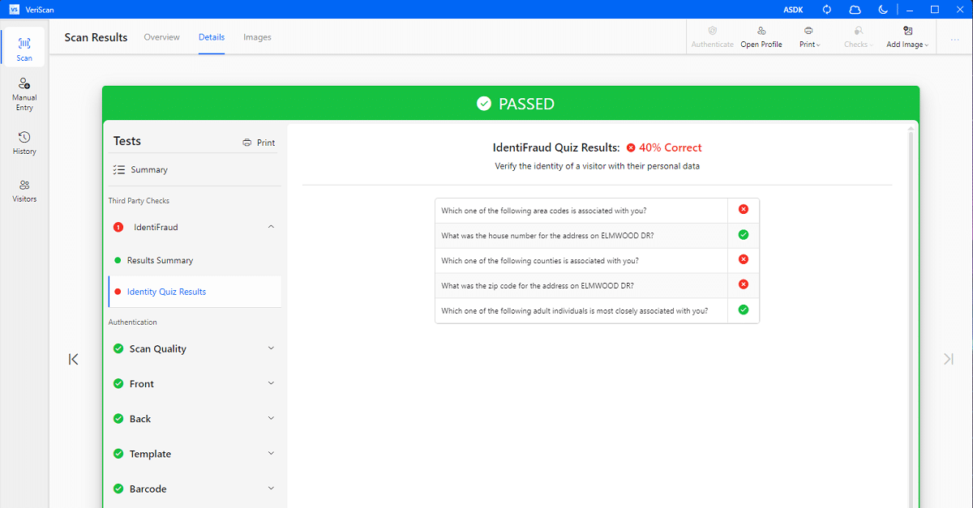The image size is (973, 508).
Task: Open the Scan sidebar icon
Action: coord(24,48)
